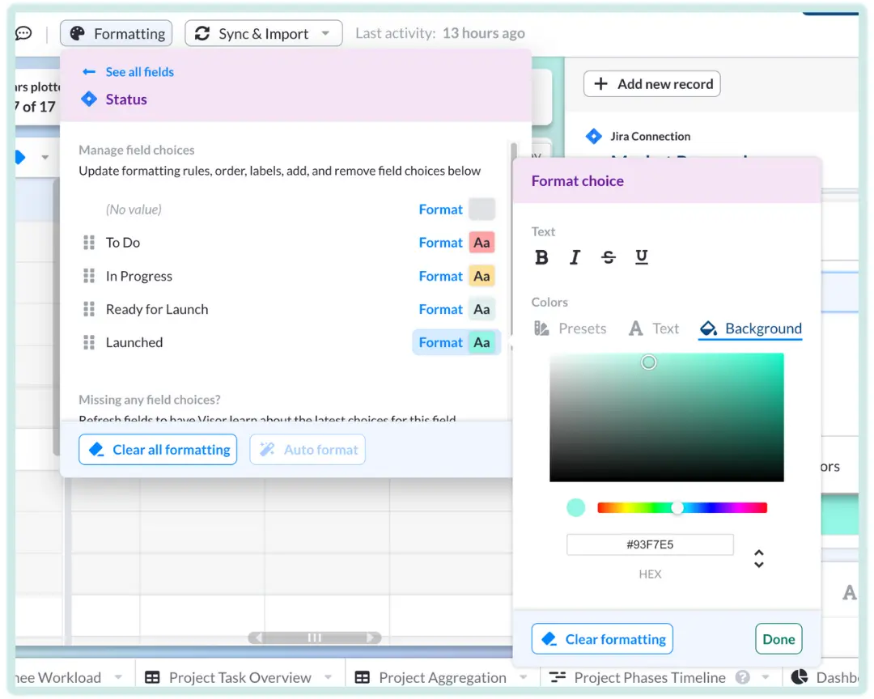Select the gray swatch for (No value)
The height and width of the screenshot is (699, 874).
coord(482,210)
